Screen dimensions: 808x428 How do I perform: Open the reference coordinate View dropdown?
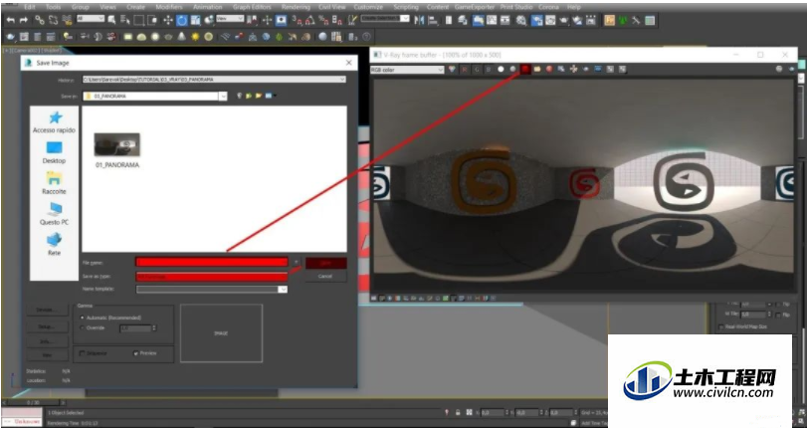[230, 18]
